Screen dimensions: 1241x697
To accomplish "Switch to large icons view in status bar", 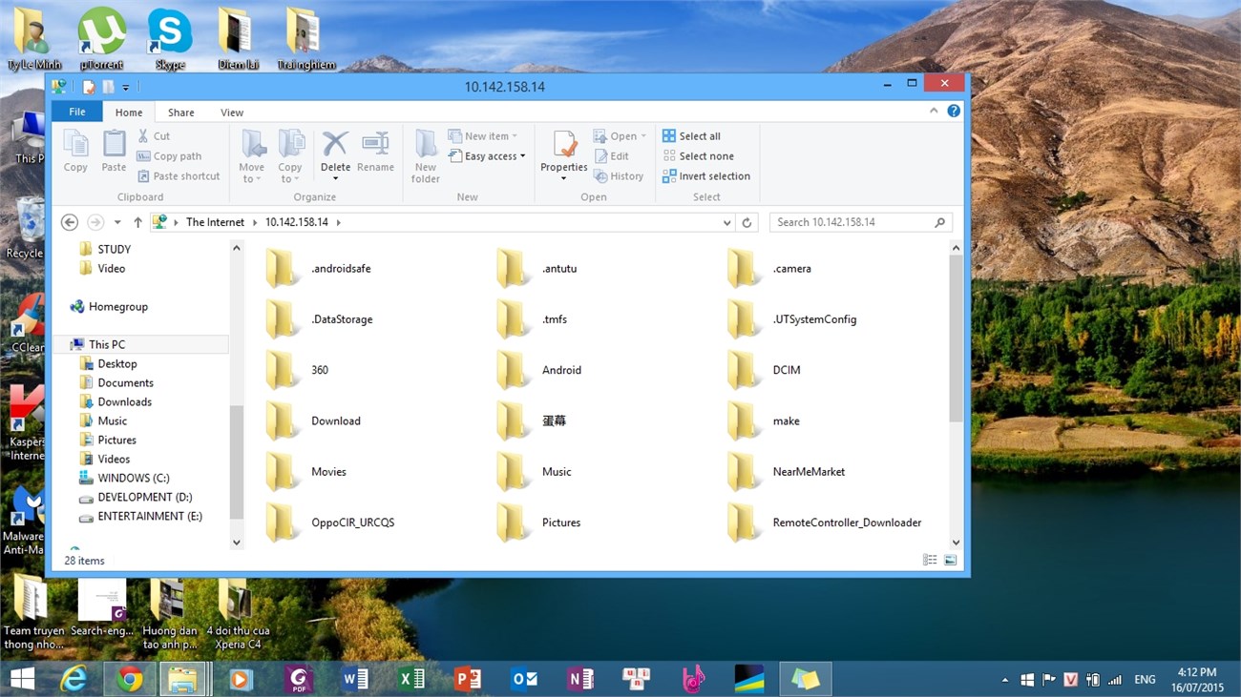I will (950, 561).
